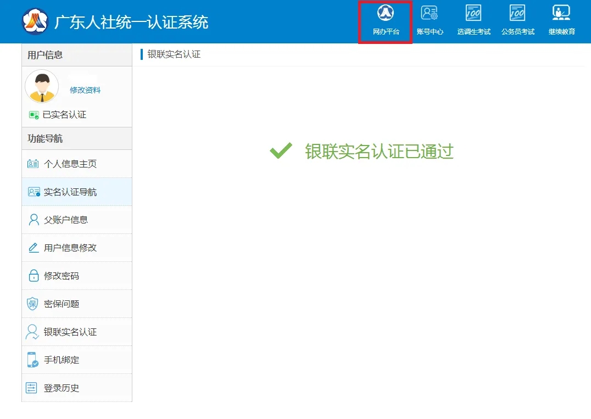
Task: Click the 银联实名认证 person icon in sidebar
Action: click(x=32, y=332)
